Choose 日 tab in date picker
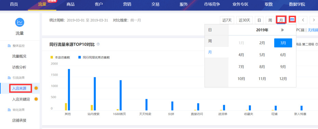Screen dimensions: 318x129 coord(216,30)
